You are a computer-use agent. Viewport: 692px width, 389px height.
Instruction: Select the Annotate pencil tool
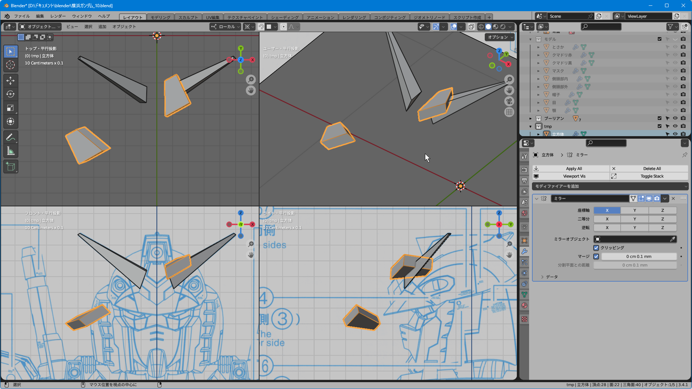point(10,137)
